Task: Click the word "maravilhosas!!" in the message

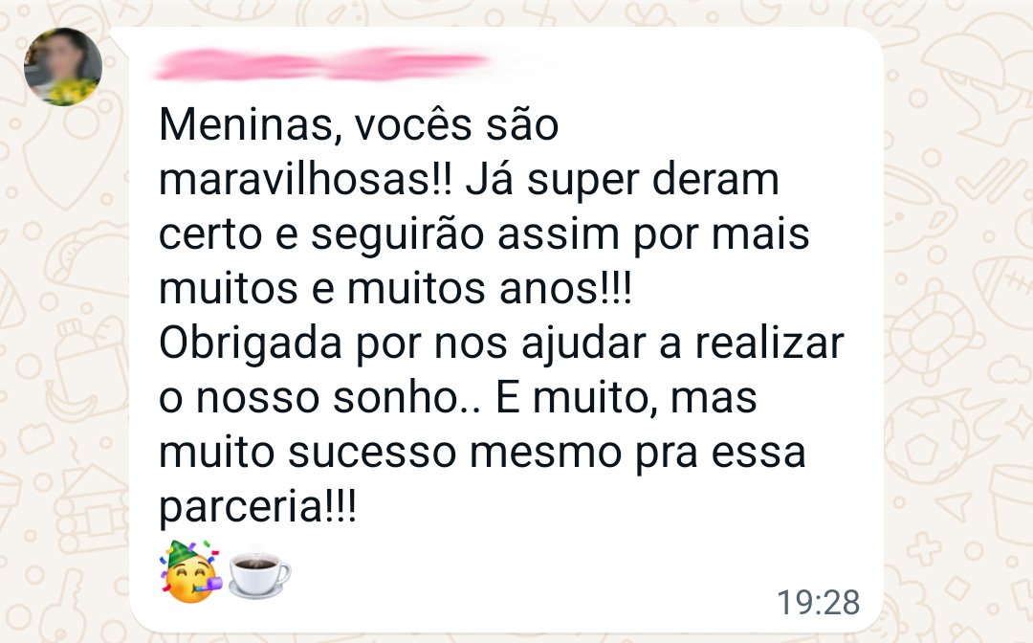Action: point(306,179)
